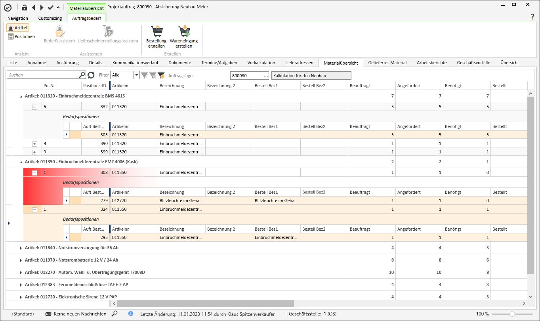Open the Customizing ribbon tab
Viewport: 540px width, 321px height.
pos(50,18)
